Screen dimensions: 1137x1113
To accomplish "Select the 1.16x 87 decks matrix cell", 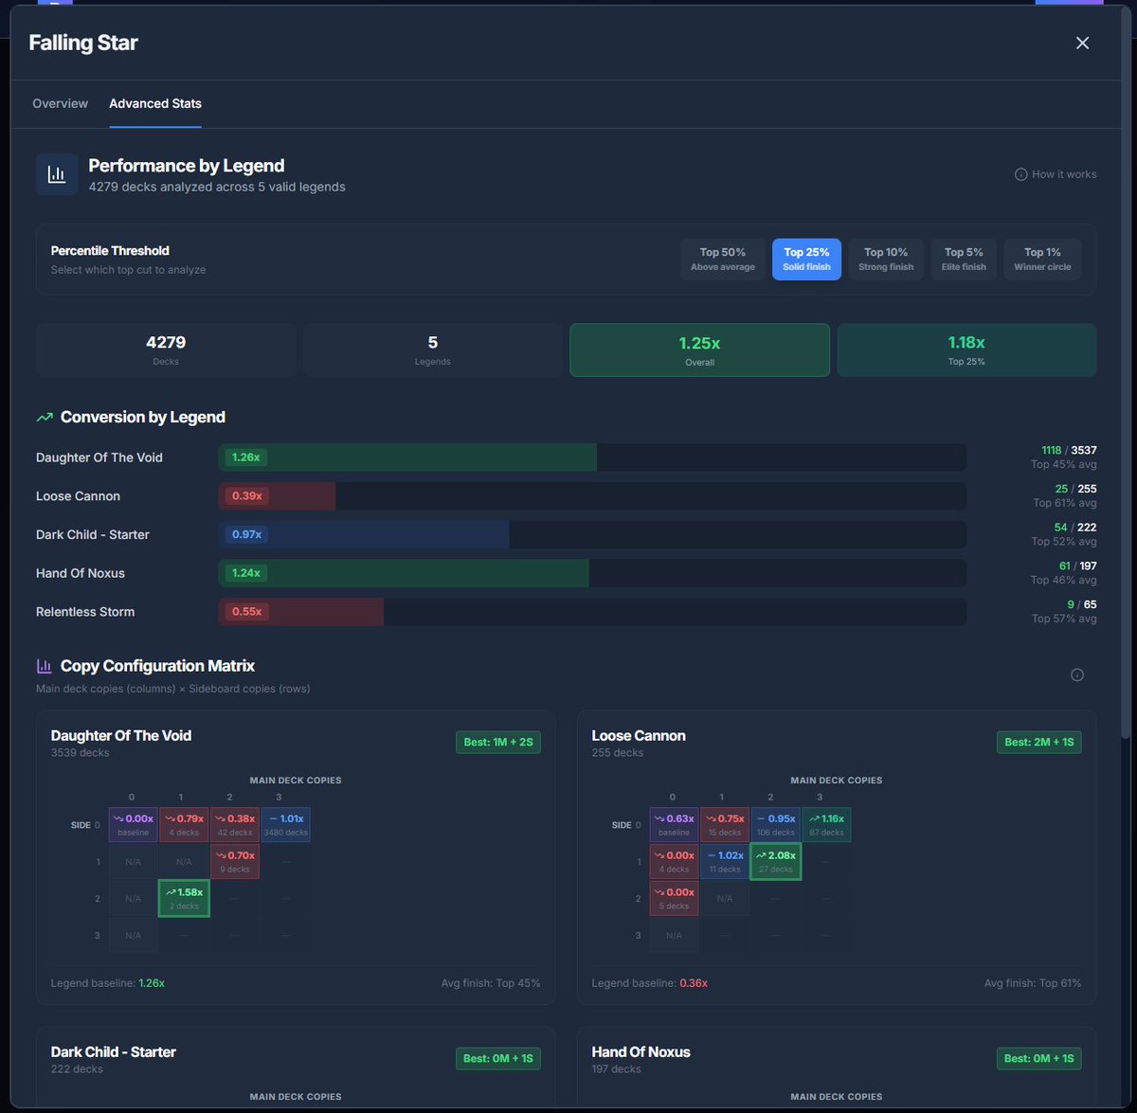I will tap(826, 824).
